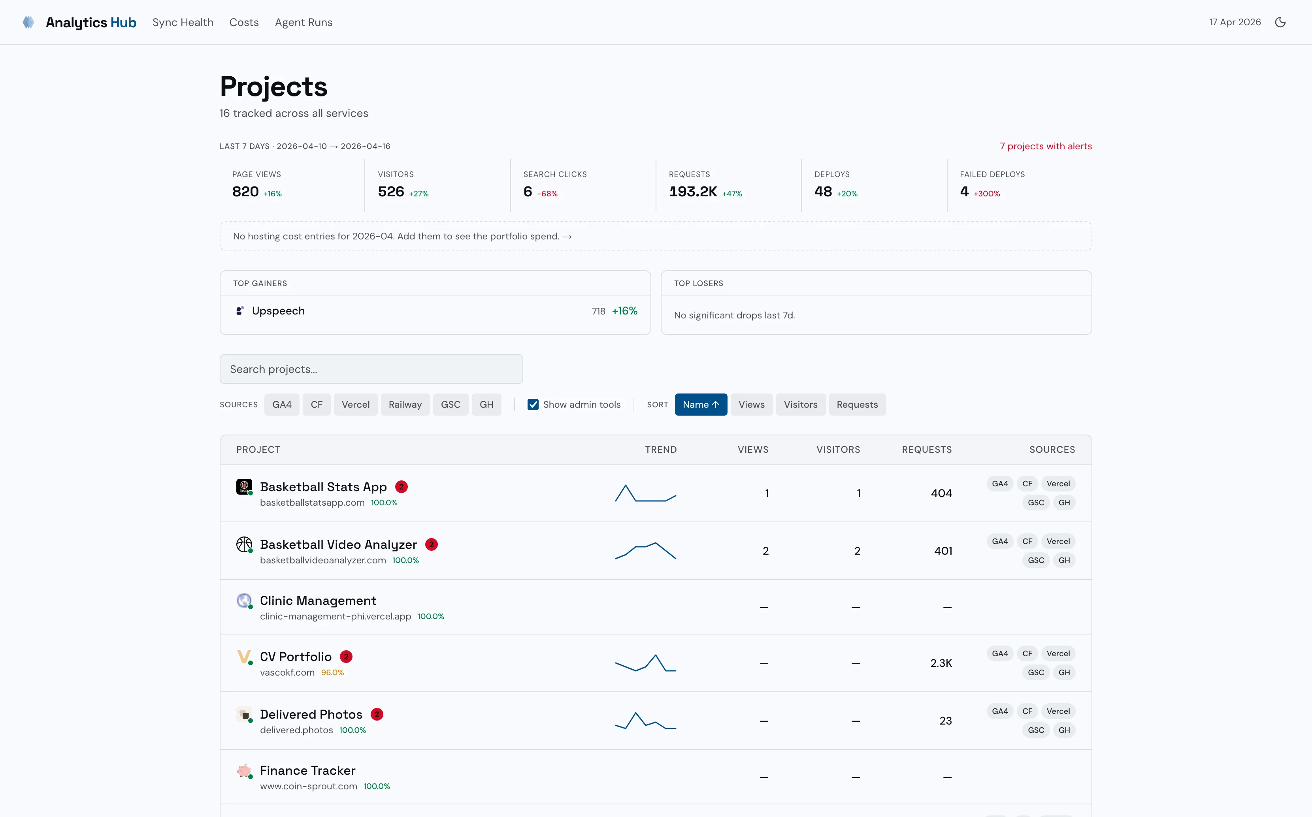Toggle the GA4 source filter

coord(281,404)
